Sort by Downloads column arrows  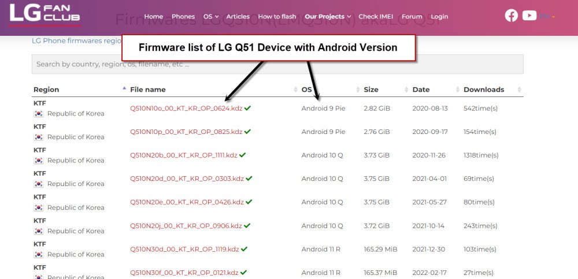519,90
